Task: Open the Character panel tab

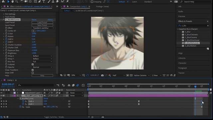Action: click(182, 63)
